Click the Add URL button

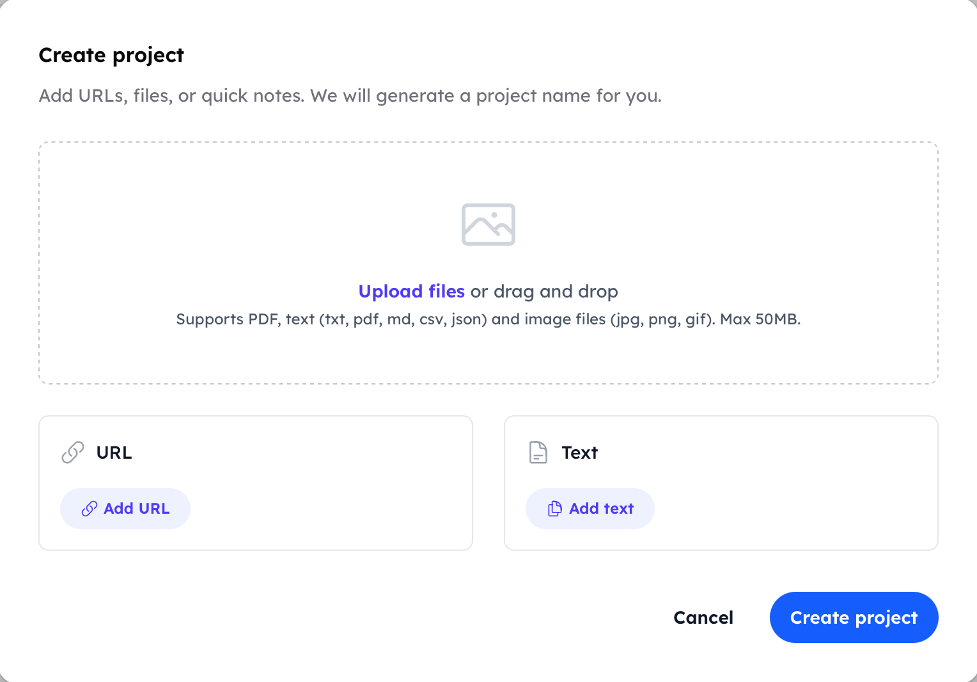125,508
